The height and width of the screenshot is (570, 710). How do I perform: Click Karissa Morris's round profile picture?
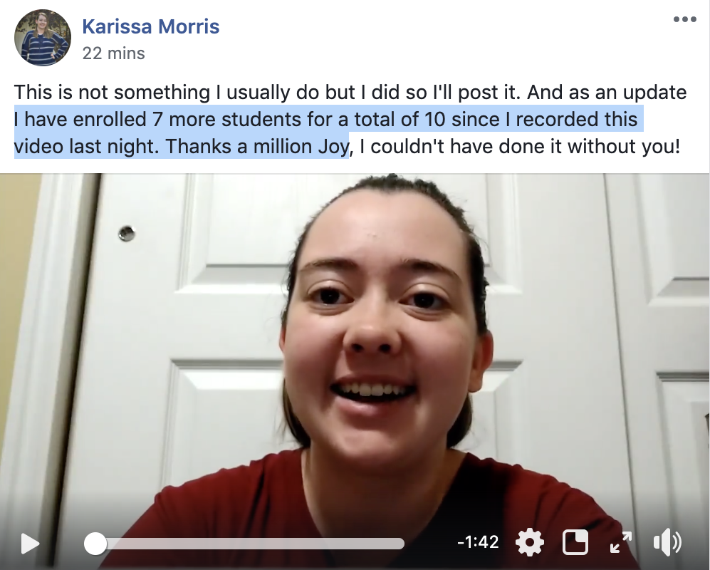43,38
